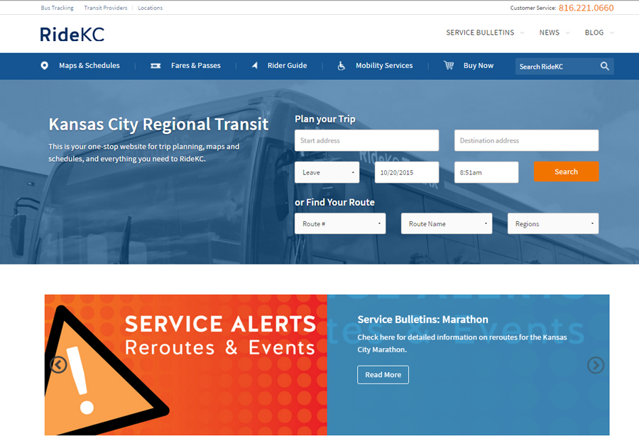Click the time field 8:51am
Image resolution: width=639 pixels, height=443 pixels.
pyautogui.click(x=486, y=172)
